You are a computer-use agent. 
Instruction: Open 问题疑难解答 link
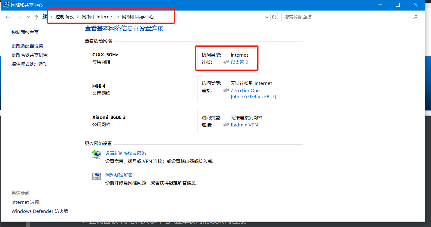pyautogui.click(x=119, y=175)
